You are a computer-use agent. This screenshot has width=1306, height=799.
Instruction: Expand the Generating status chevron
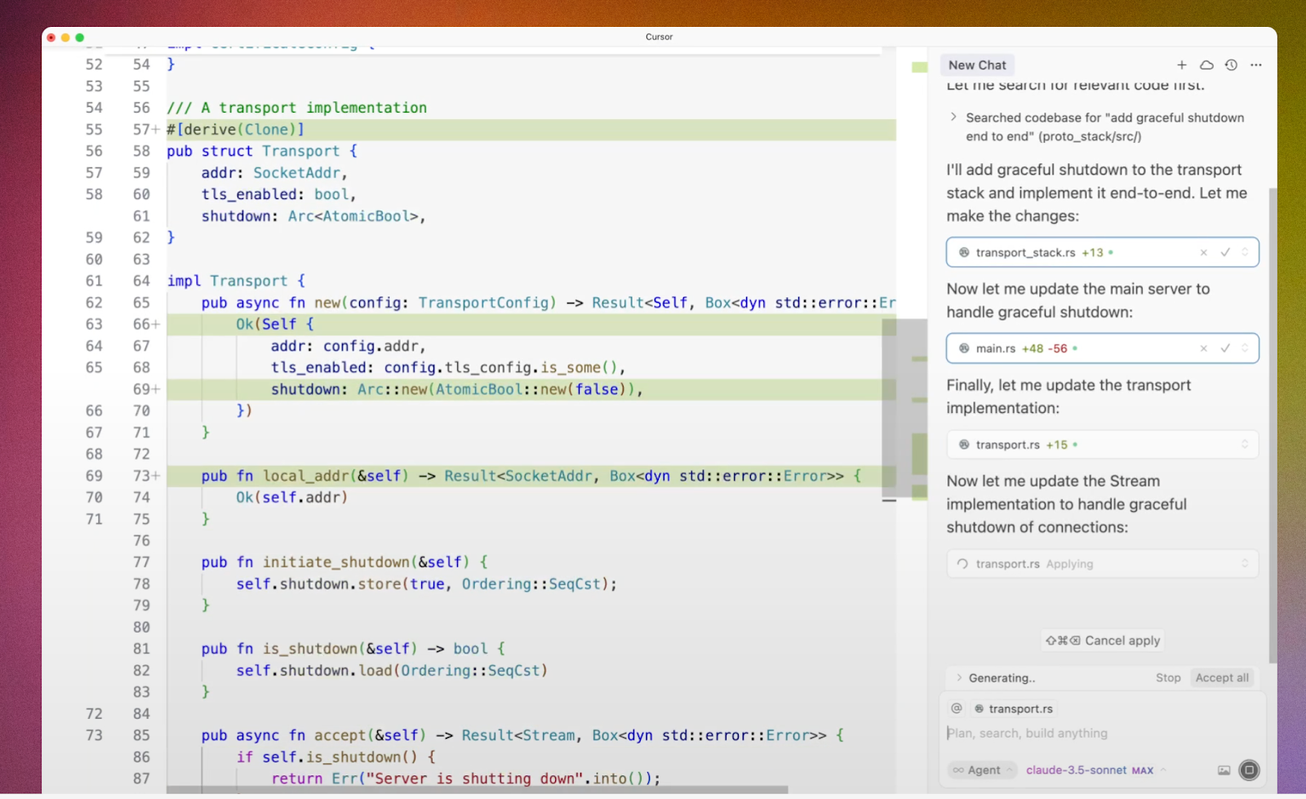(x=958, y=678)
